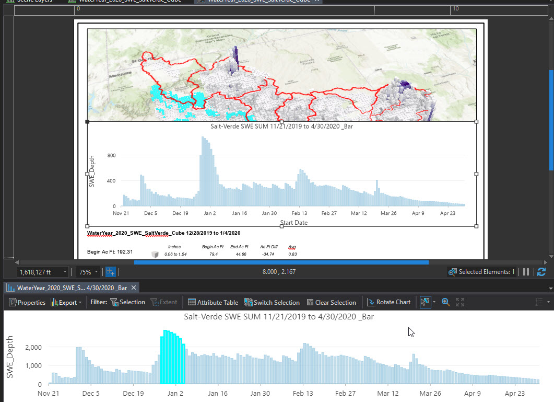Click the refresh icon in the status bar
The width and height of the screenshot is (554, 402).
(x=541, y=271)
